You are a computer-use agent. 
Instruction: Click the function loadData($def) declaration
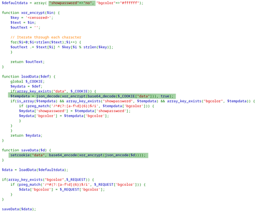(x=28, y=76)
